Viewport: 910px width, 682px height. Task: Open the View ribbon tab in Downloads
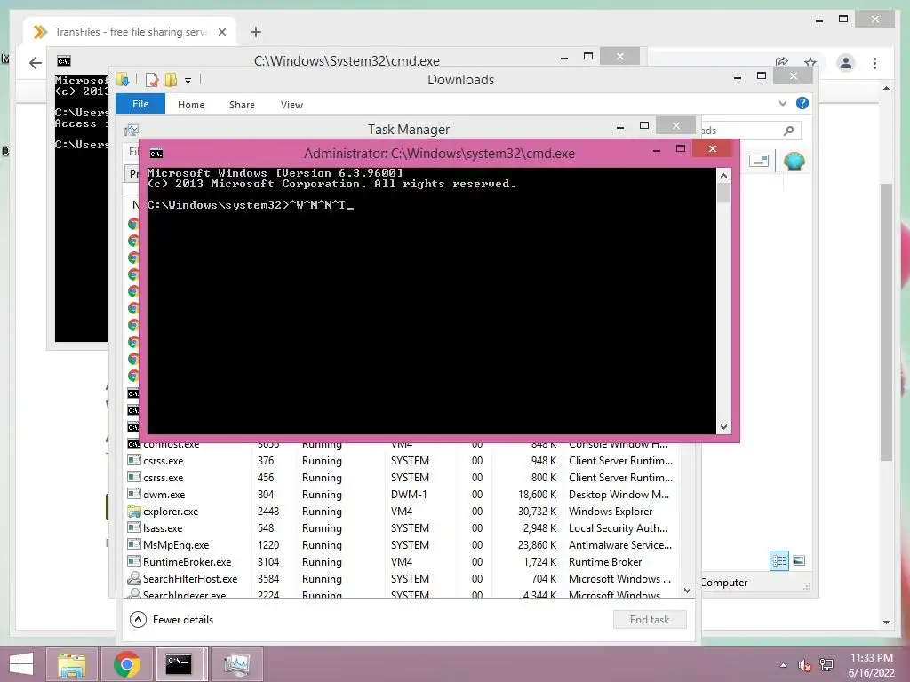[x=291, y=105]
